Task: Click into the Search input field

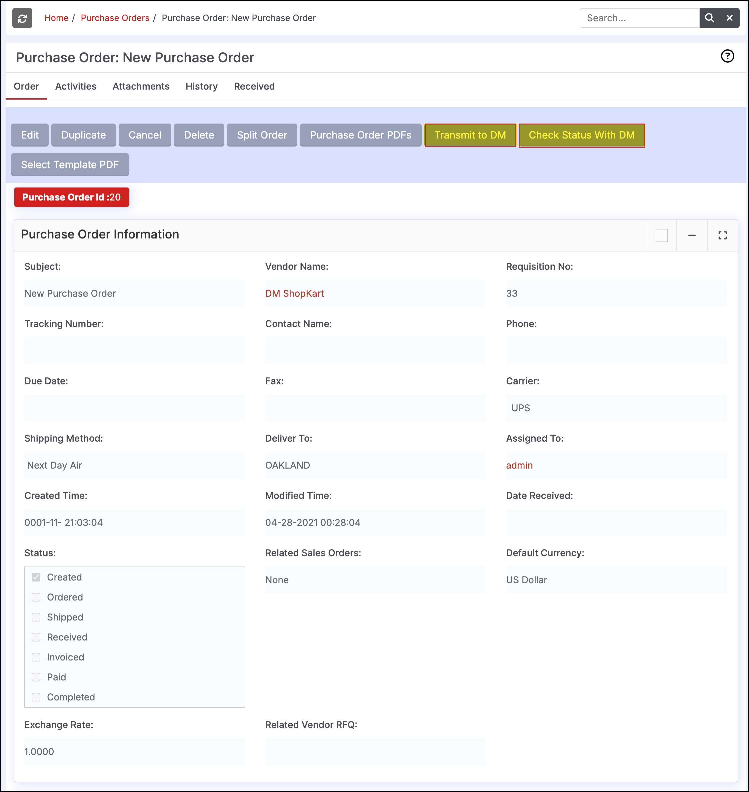Action: 639,18
